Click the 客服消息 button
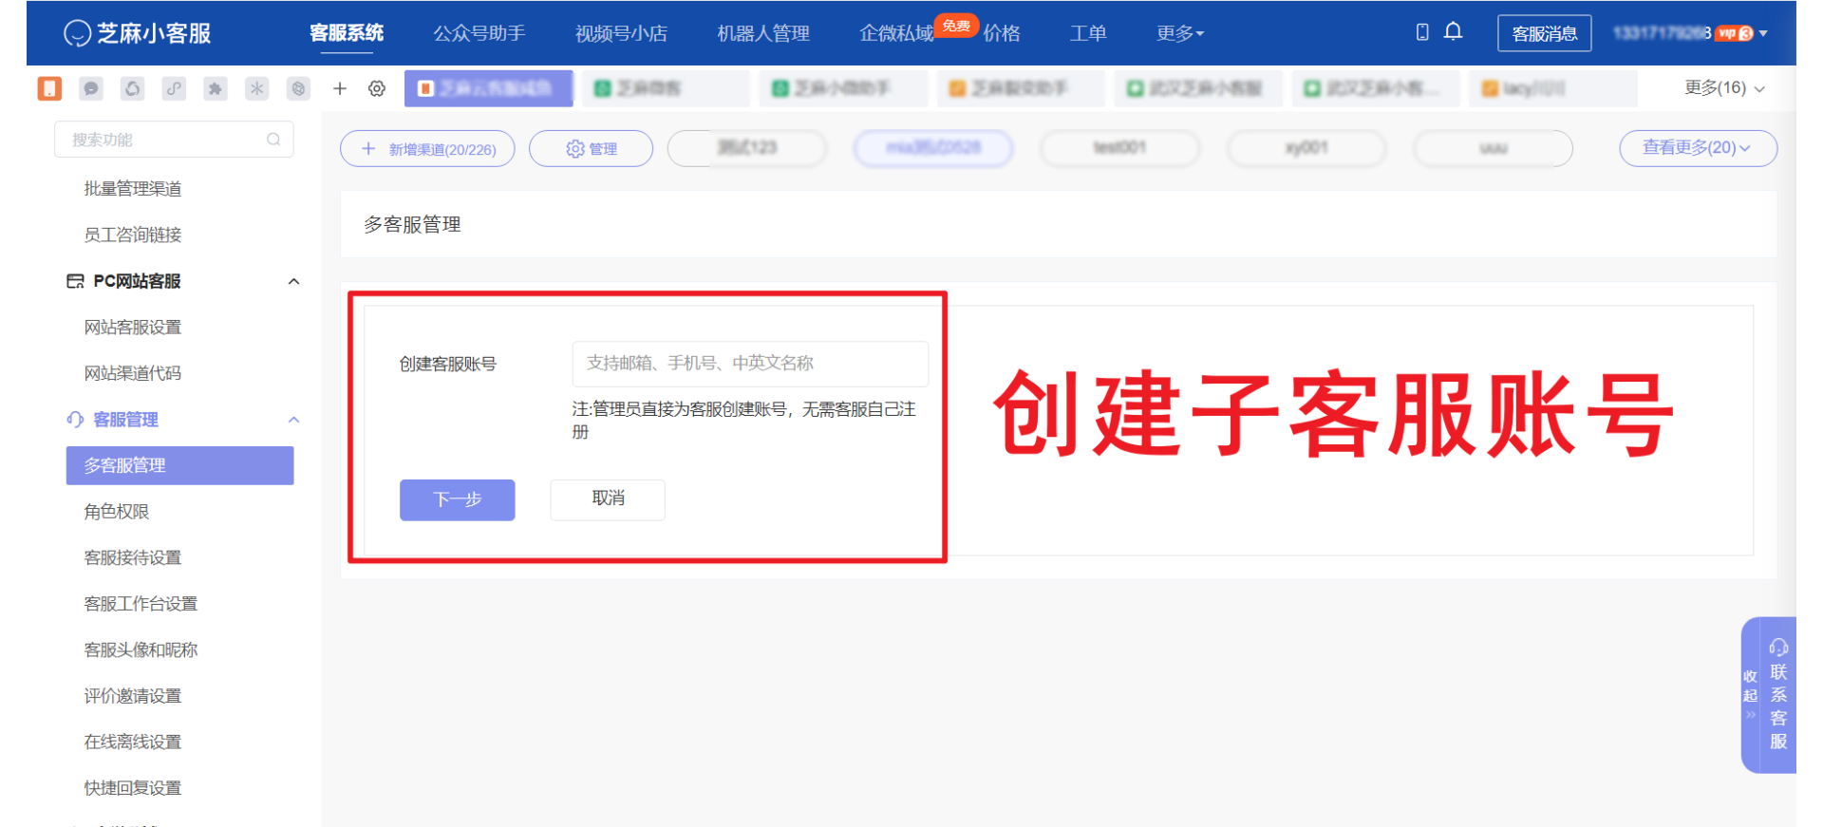 pos(1545,33)
